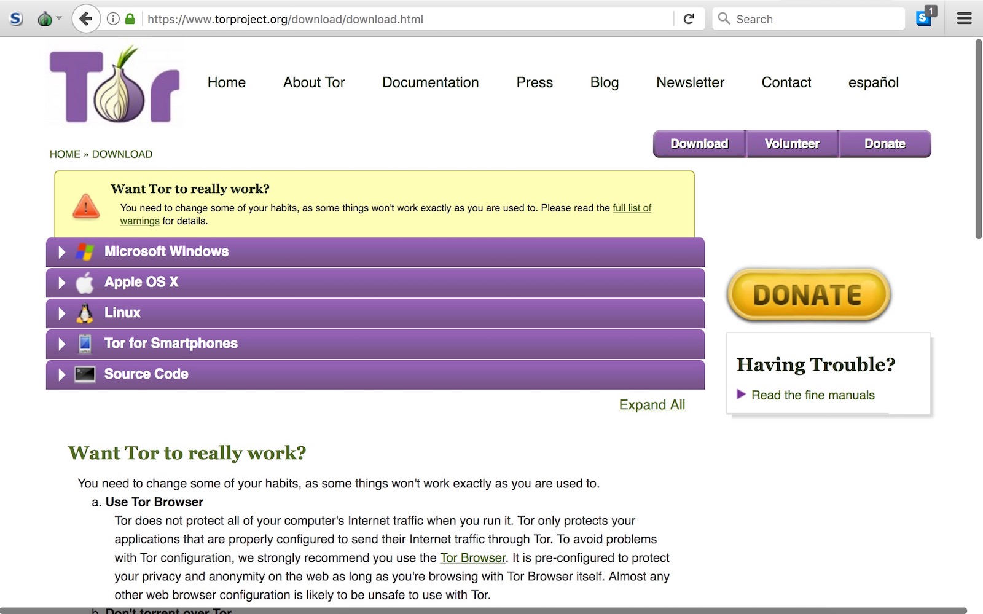This screenshot has width=983, height=614.
Task: Expand the Apple OS X section
Action: (x=375, y=282)
